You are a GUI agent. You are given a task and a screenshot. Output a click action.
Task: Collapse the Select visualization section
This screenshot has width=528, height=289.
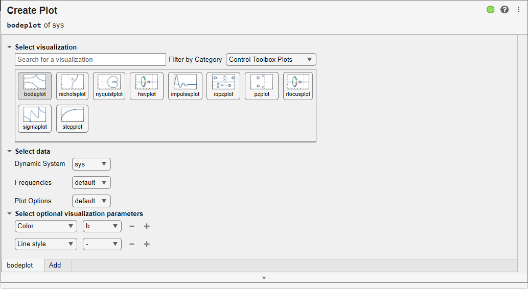click(9, 47)
